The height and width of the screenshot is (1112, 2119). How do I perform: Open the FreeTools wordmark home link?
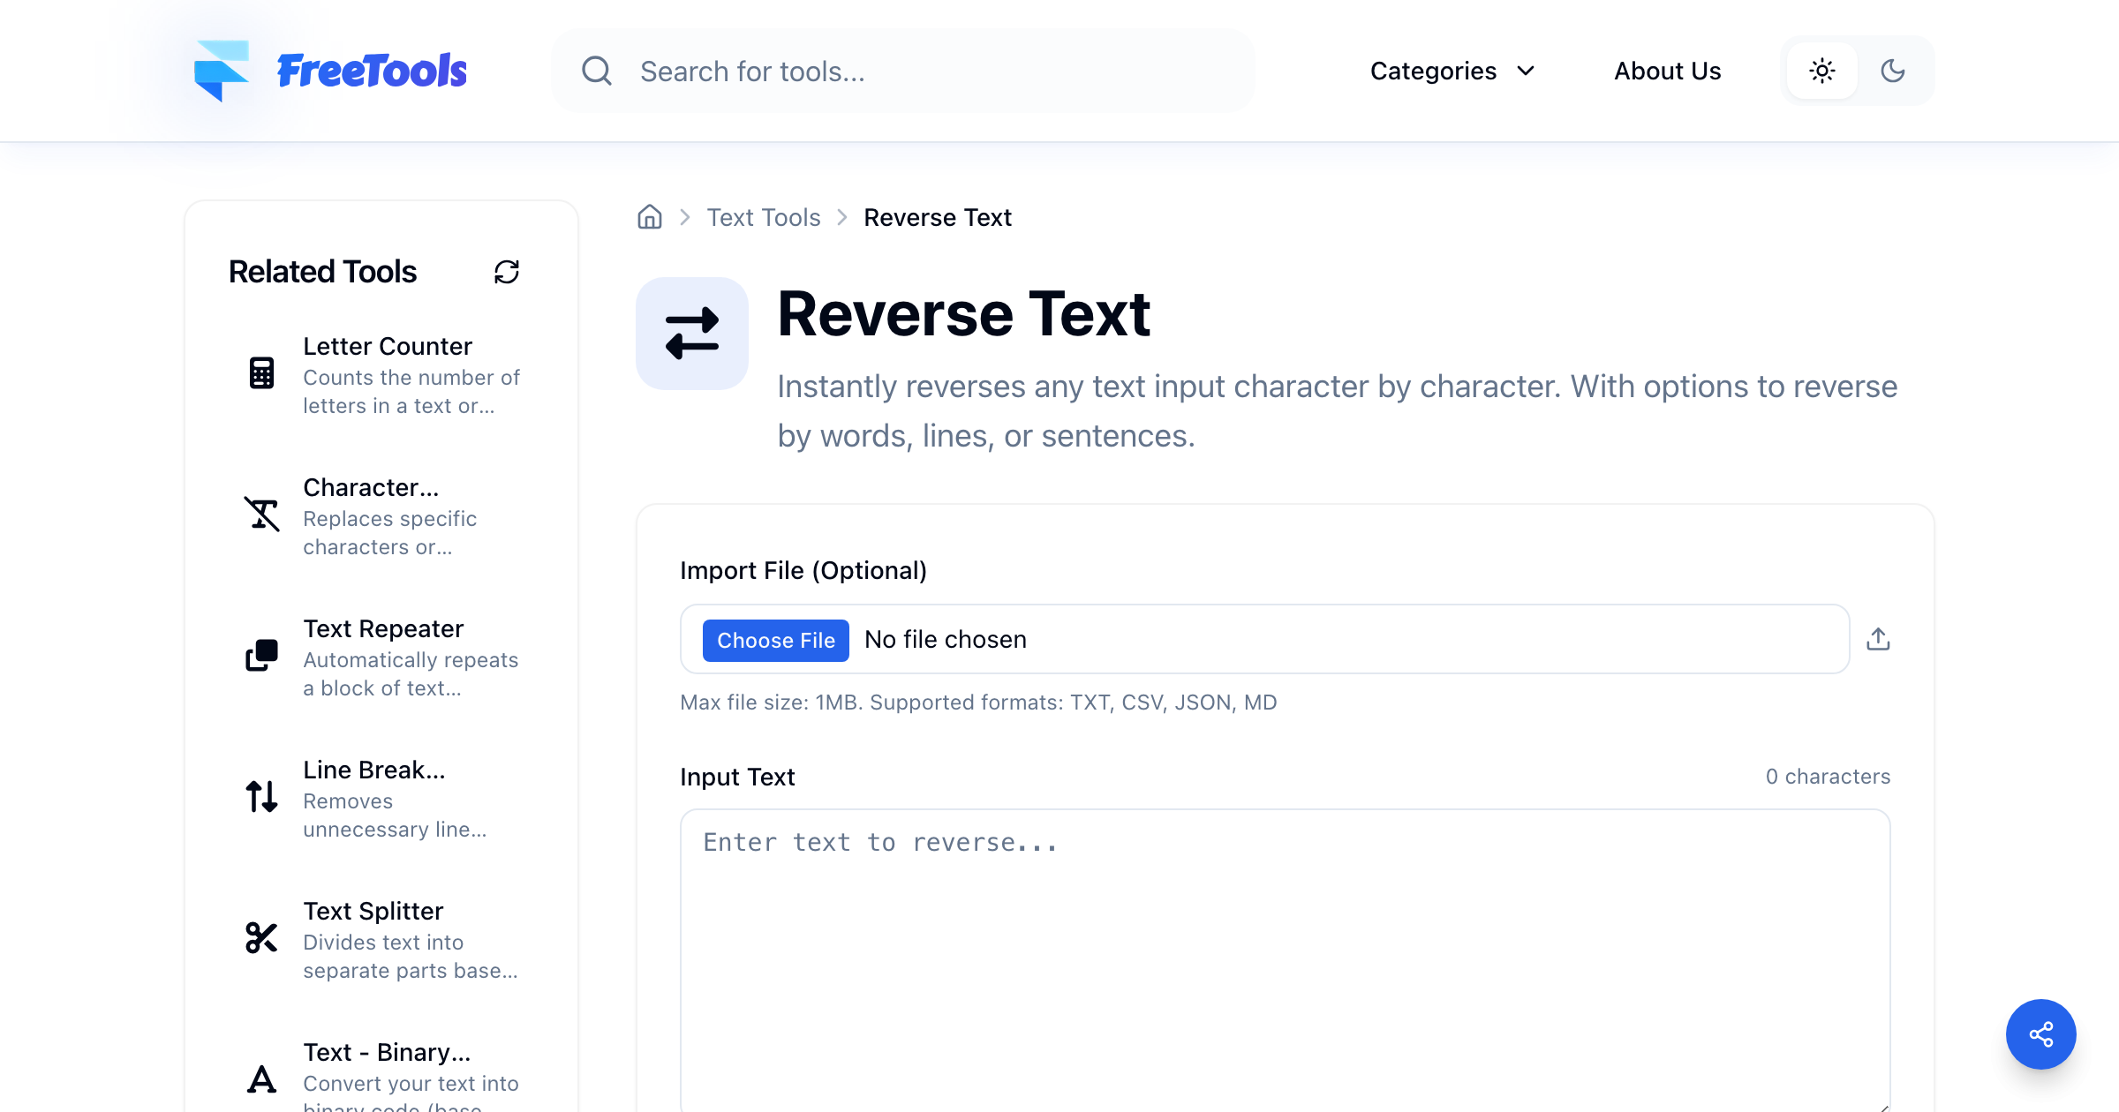click(x=372, y=71)
